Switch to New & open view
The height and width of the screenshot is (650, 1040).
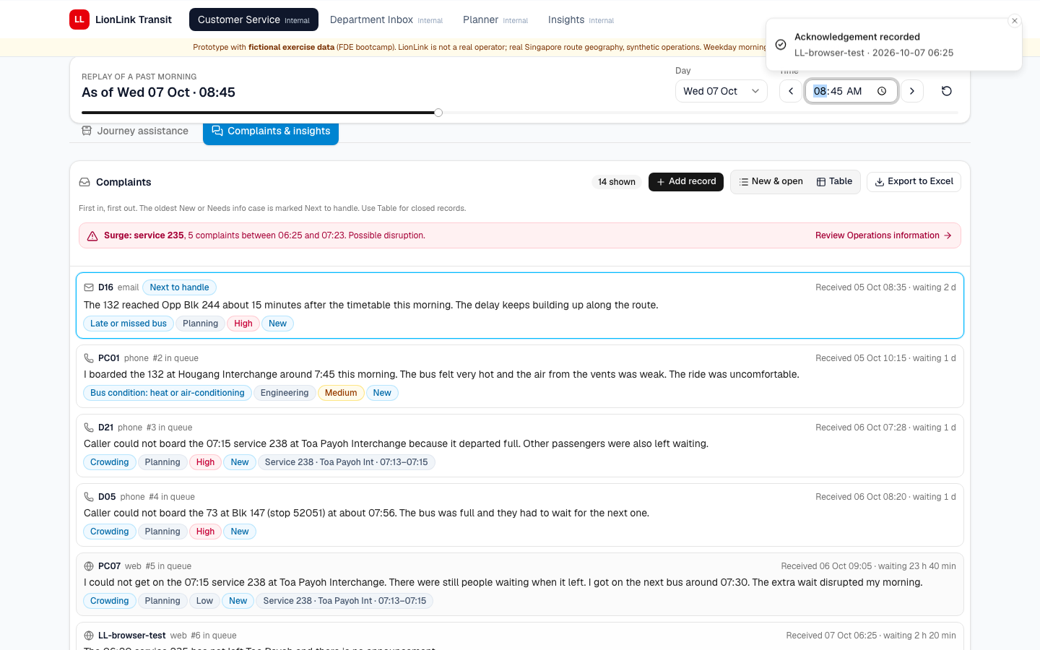click(x=771, y=182)
